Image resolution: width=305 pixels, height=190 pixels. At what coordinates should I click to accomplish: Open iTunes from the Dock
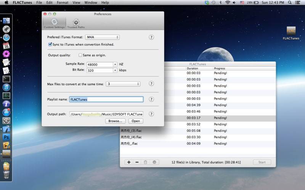click(x=6, y=87)
